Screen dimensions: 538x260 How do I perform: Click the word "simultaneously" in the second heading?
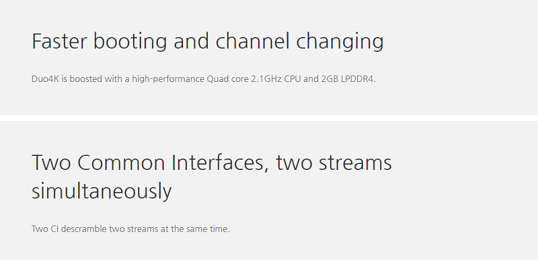pos(102,191)
